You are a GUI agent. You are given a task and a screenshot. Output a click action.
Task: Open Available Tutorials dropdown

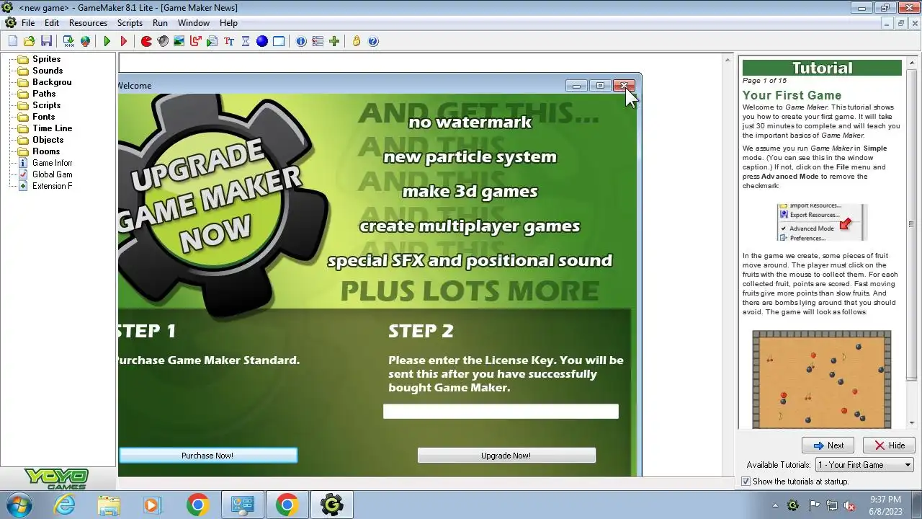click(x=864, y=465)
